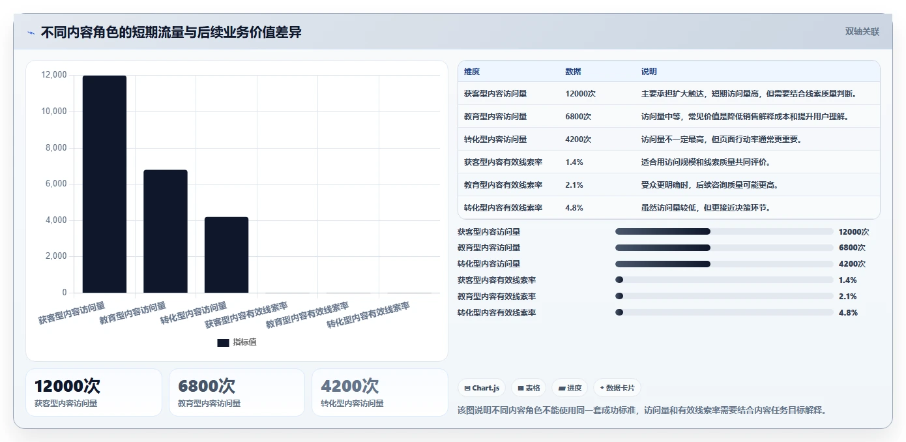Click table cell 转化型内容有效线索率
906x442 pixels.
[503, 208]
